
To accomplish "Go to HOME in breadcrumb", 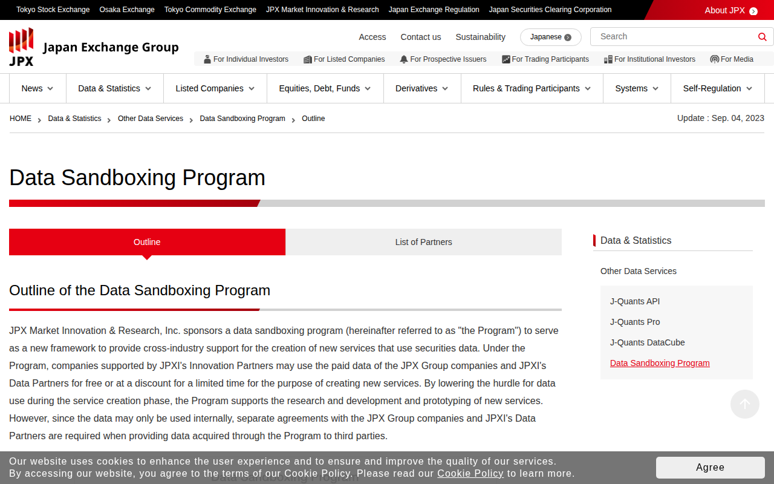I will tap(21, 119).
